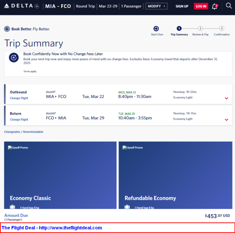The width and height of the screenshot is (235, 233).
Task: Select the Trip Summary step
Action: pos(179,29)
